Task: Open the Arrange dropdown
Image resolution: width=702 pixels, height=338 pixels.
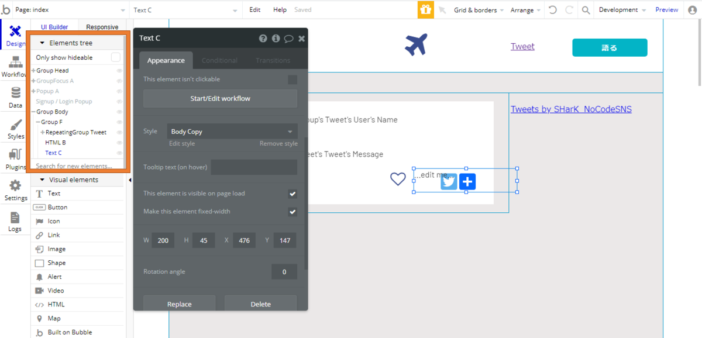Action: 525,10
